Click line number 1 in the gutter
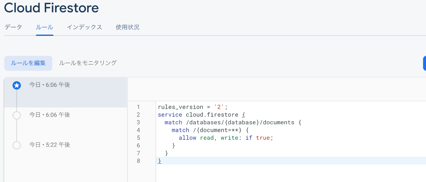The image size is (426, 182). 138,107
